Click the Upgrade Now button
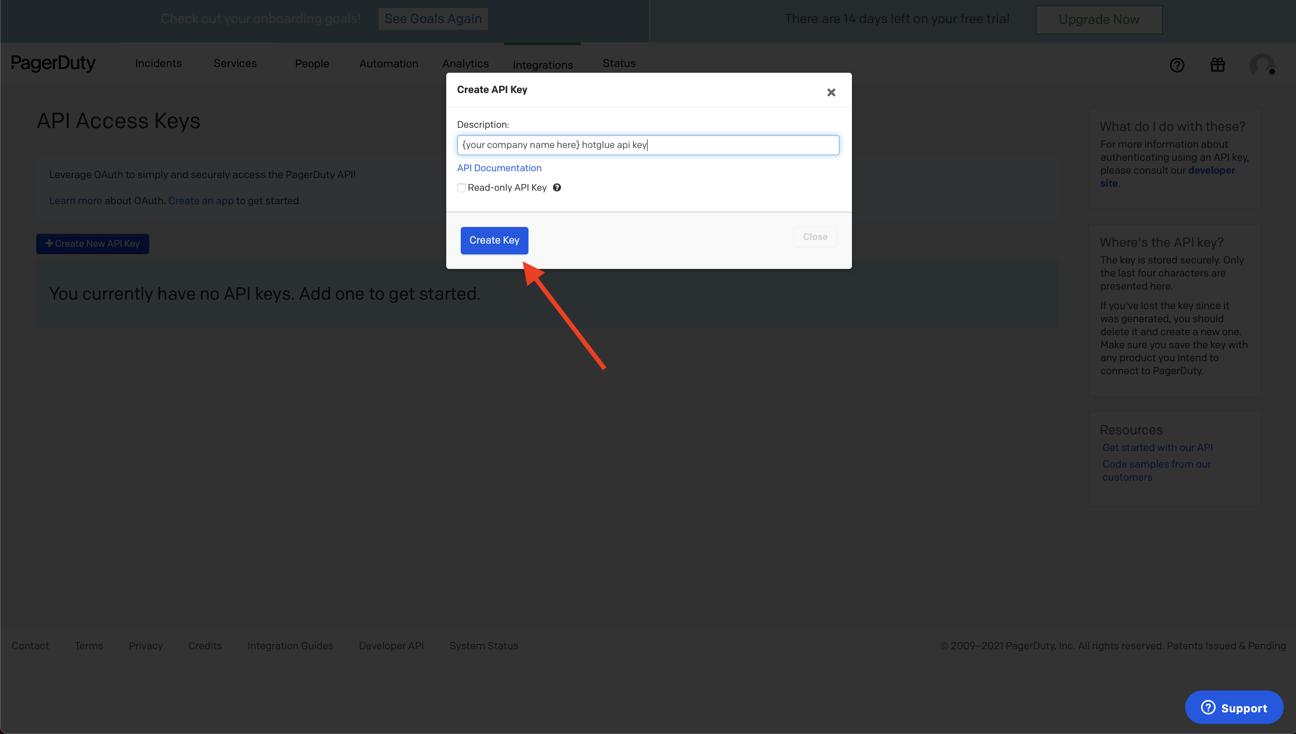This screenshot has height=734, width=1296. (1099, 20)
